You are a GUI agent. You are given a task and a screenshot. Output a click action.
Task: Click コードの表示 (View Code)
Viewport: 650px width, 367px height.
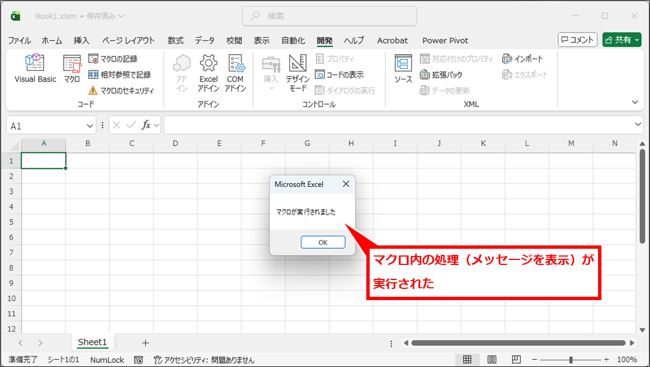[340, 74]
